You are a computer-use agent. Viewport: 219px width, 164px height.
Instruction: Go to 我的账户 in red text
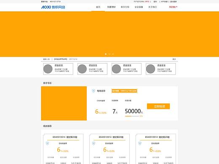click(173, 7)
